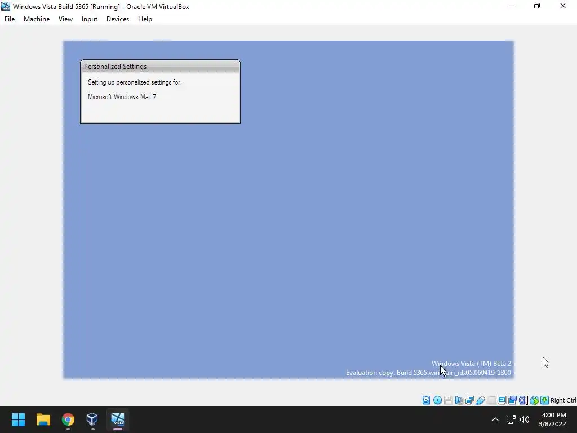Screen dimensions: 577x433
Task: Click the optical disc indicator icon
Action: tap(437, 400)
